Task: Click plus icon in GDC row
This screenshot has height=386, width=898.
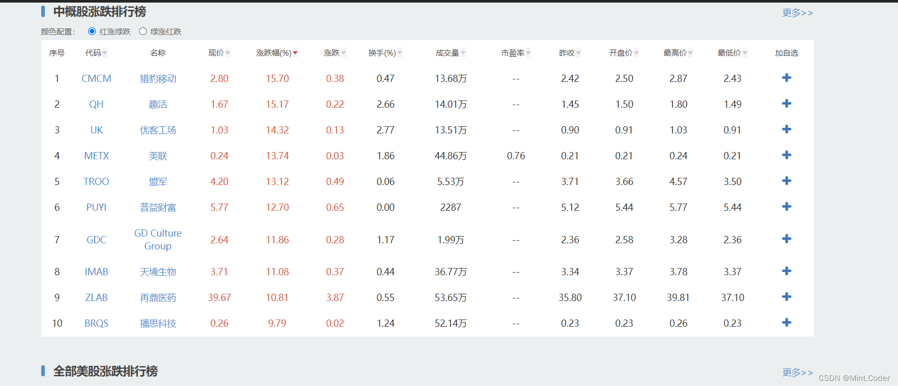Action: tap(786, 239)
